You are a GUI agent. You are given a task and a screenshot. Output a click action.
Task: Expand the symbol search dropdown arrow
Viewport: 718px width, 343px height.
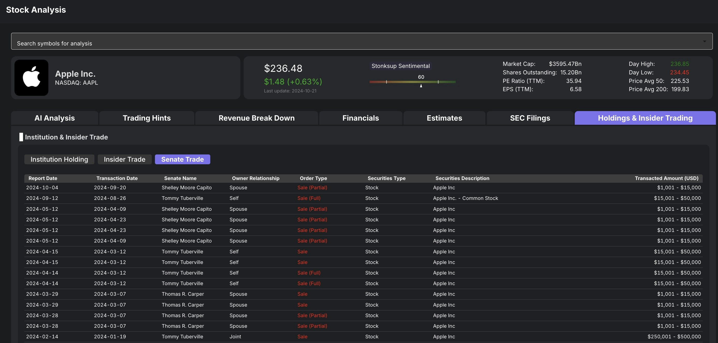click(704, 42)
